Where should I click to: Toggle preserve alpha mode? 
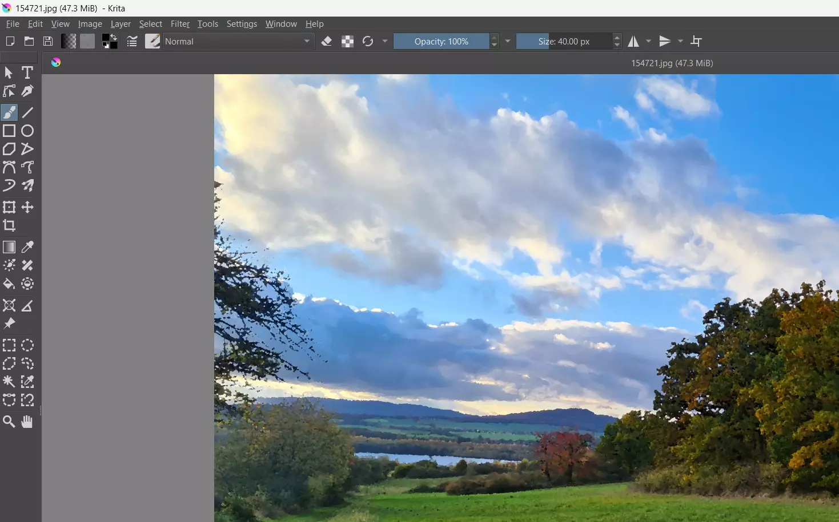[347, 41]
